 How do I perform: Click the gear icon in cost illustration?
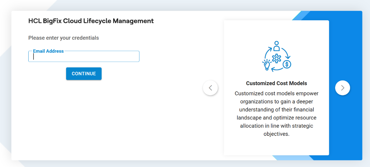point(277,59)
